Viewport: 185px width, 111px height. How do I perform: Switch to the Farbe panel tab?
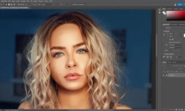(x=164, y=9)
